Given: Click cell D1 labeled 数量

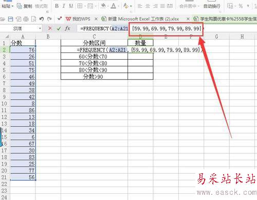Looking at the screenshot, I should pyautogui.click(x=140, y=43).
